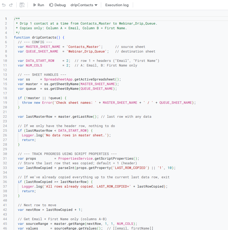This screenshot has height=230, width=228.
Task: Click line number 5 in the gutter
Action: [6, 37]
